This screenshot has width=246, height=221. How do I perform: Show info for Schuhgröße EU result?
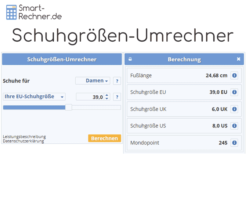click(x=234, y=92)
